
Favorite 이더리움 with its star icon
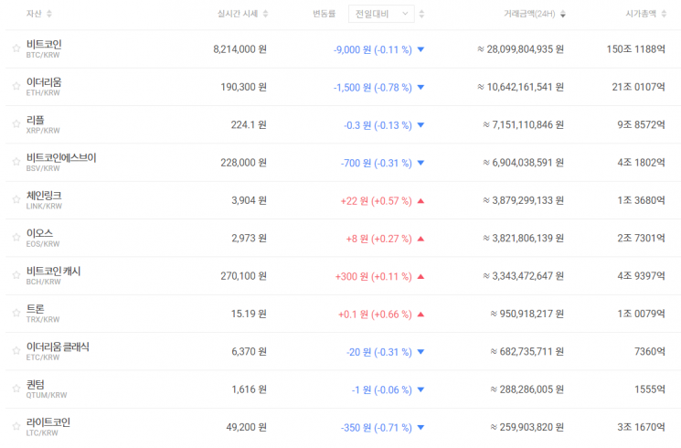[x=16, y=86]
